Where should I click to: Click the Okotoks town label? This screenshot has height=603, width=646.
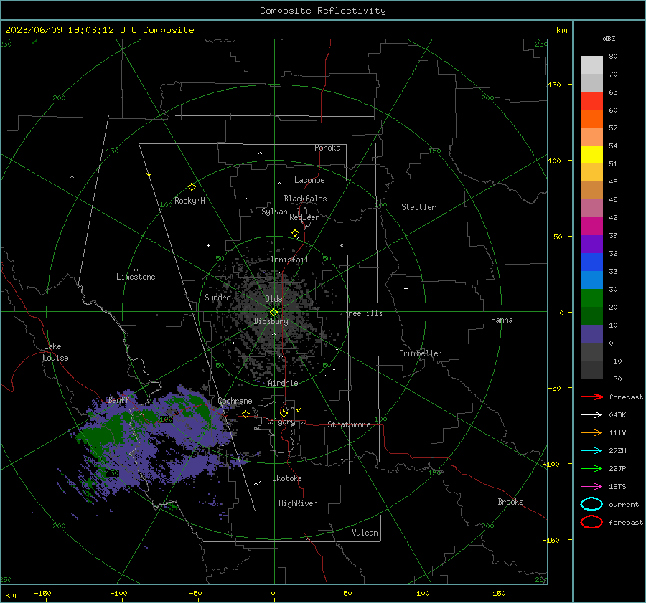(x=287, y=478)
